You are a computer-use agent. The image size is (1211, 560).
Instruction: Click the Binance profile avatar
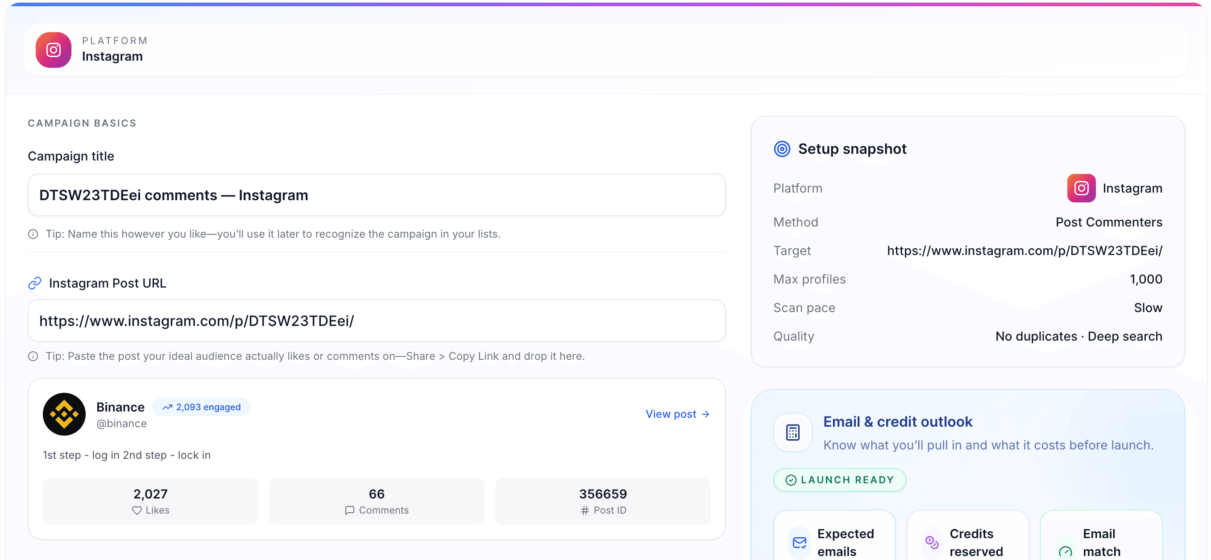click(x=64, y=414)
